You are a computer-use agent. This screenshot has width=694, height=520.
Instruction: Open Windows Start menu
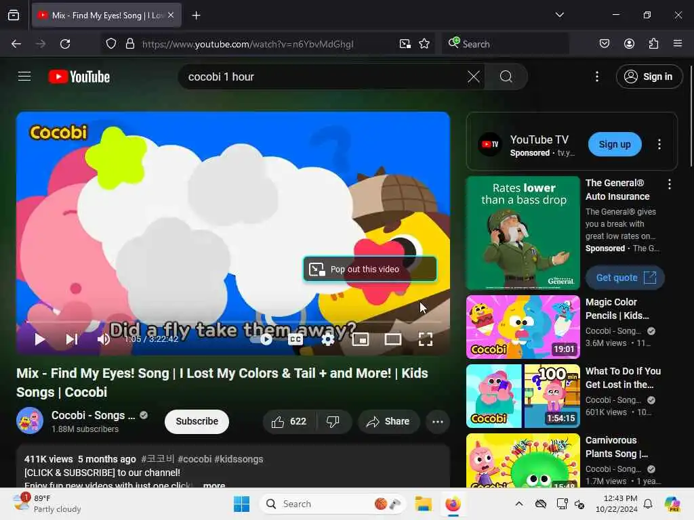coord(242,504)
